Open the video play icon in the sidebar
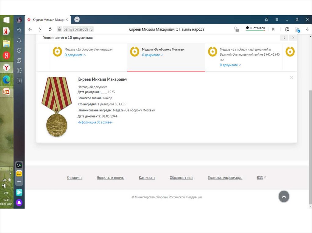312x233 pixels. click(x=19, y=70)
